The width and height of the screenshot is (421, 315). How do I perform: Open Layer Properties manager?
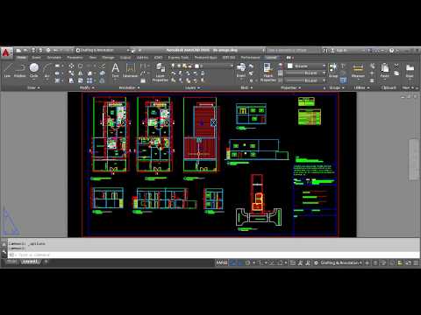coord(161,73)
